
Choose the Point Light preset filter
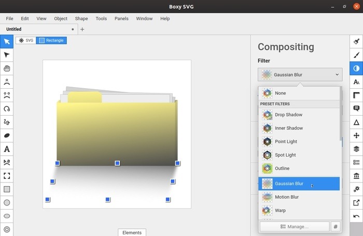(x=299, y=142)
